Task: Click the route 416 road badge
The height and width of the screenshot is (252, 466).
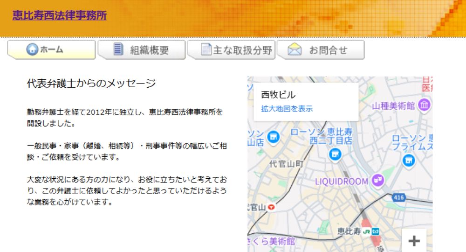Action: 399,198
